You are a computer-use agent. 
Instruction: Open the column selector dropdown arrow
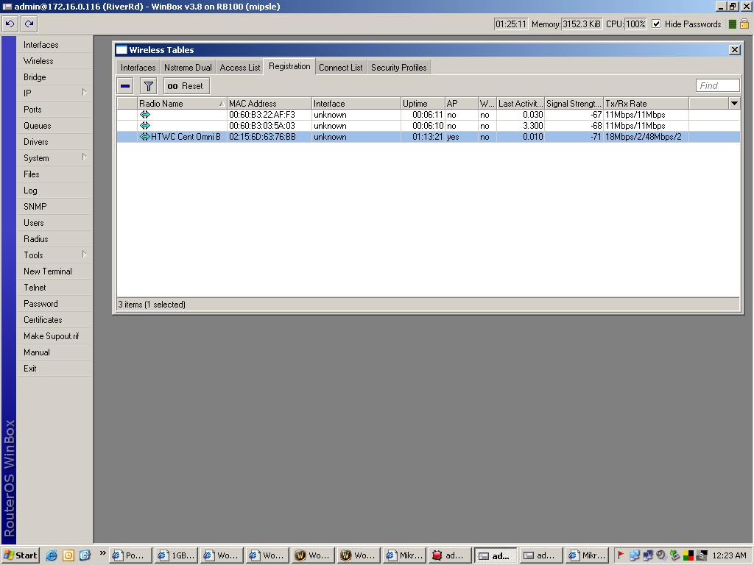pyautogui.click(x=734, y=103)
